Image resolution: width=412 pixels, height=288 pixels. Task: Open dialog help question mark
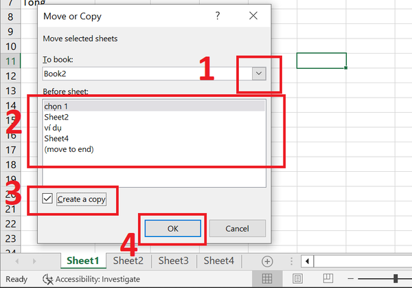[x=218, y=16]
